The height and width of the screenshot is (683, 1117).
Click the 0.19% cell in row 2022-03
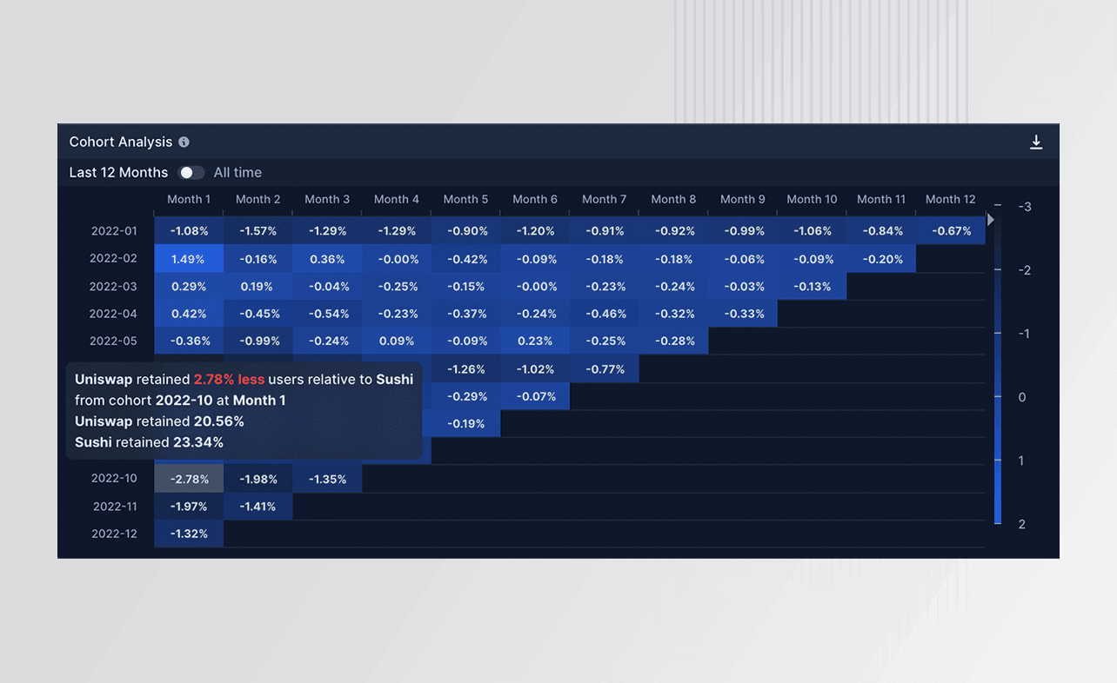[x=258, y=286]
